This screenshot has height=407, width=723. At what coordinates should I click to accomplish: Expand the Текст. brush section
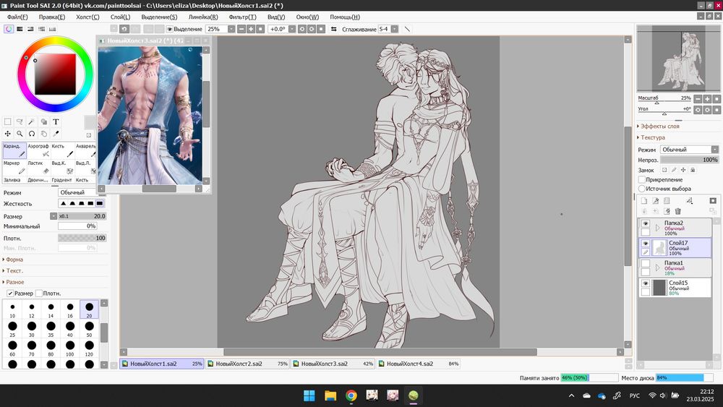[x=13, y=270]
